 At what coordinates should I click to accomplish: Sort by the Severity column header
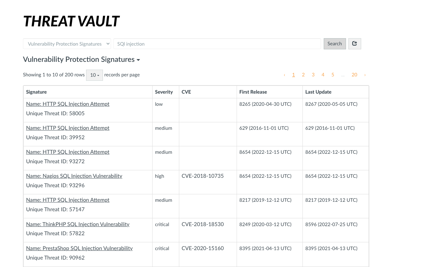[164, 92]
